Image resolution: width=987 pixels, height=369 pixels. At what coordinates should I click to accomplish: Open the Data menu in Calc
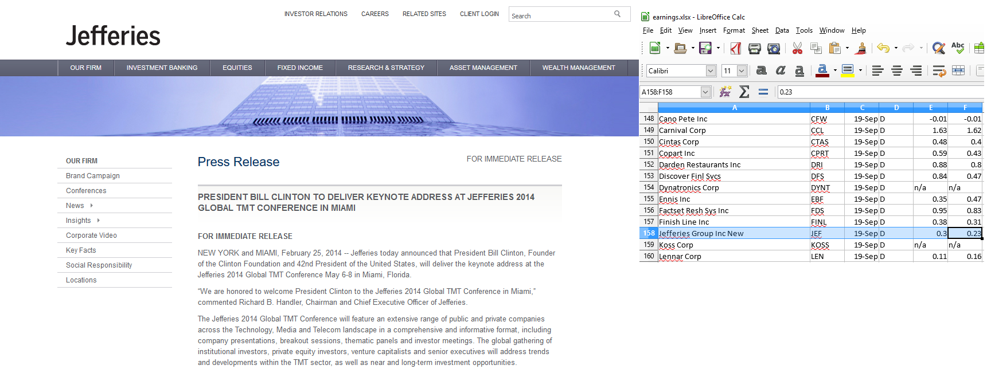pos(782,30)
